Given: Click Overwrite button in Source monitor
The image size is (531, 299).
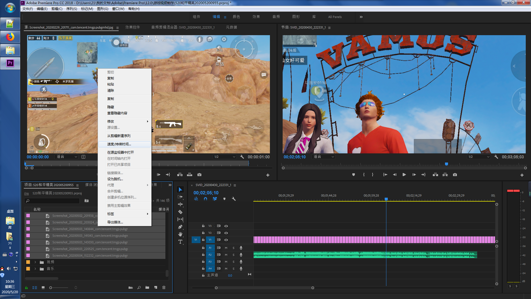Looking at the screenshot, I should 189,175.
